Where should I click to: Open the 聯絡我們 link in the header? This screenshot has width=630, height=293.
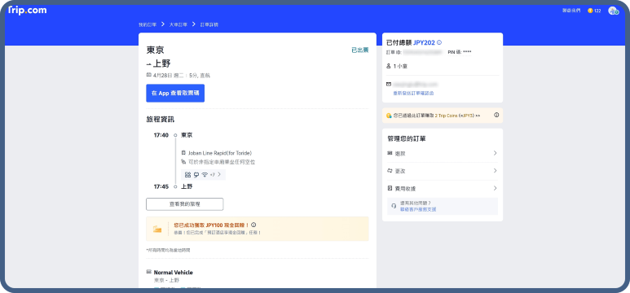coord(571,11)
